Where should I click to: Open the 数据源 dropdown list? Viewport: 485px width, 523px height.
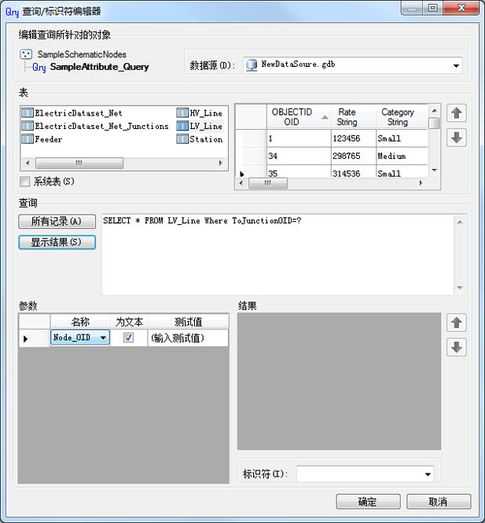456,66
